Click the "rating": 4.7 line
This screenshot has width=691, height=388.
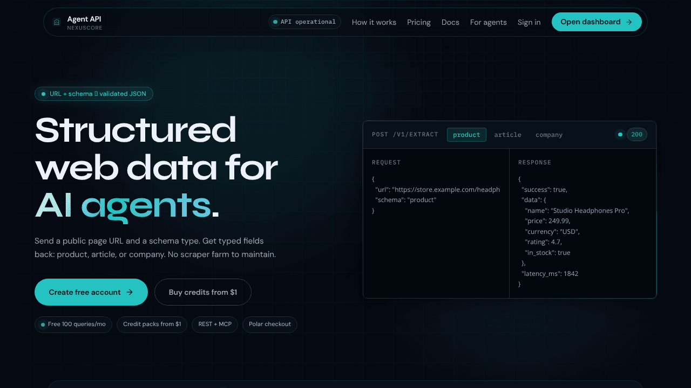point(543,242)
